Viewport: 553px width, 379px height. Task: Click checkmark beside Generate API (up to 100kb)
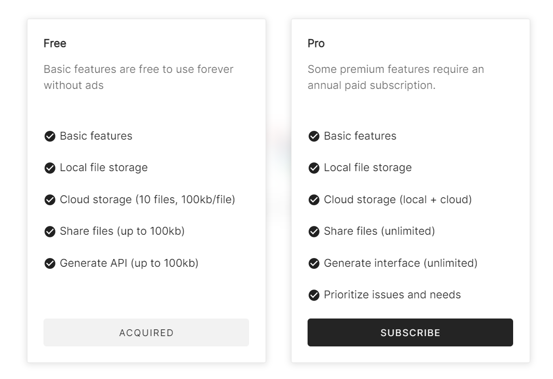[x=50, y=264]
